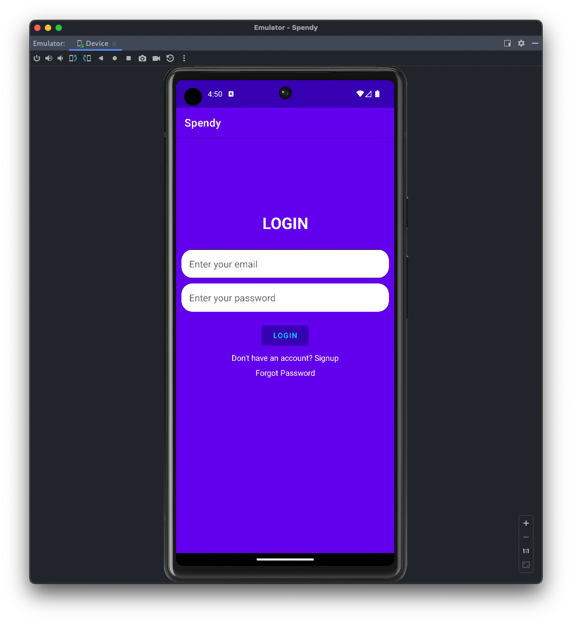Open snapshots with the rewind icon
This screenshot has height=623, width=572.
[x=170, y=58]
